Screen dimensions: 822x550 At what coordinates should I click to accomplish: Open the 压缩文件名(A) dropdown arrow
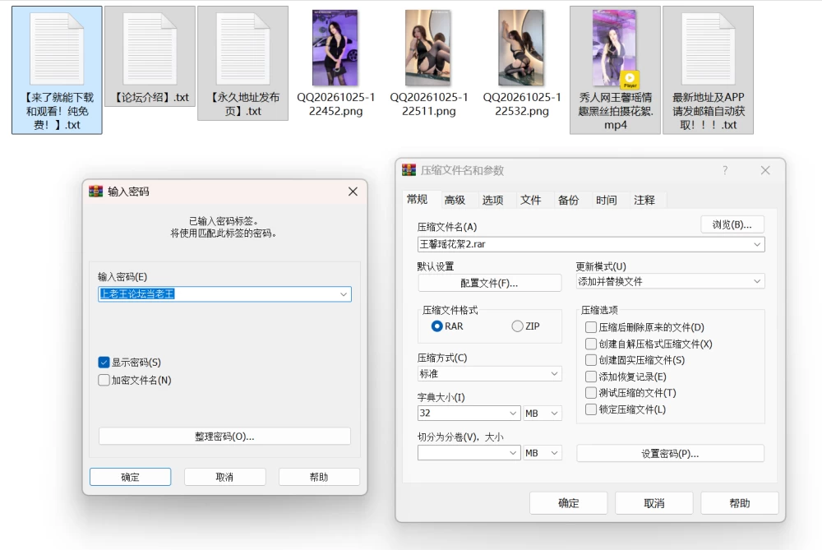coord(757,244)
